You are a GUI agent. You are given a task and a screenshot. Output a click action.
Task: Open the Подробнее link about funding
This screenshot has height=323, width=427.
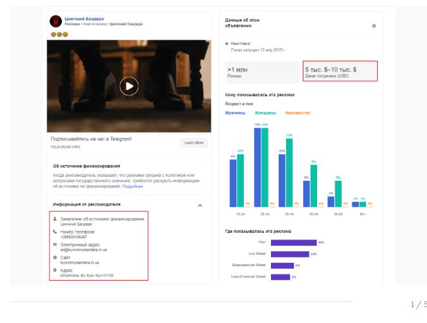click(133, 186)
